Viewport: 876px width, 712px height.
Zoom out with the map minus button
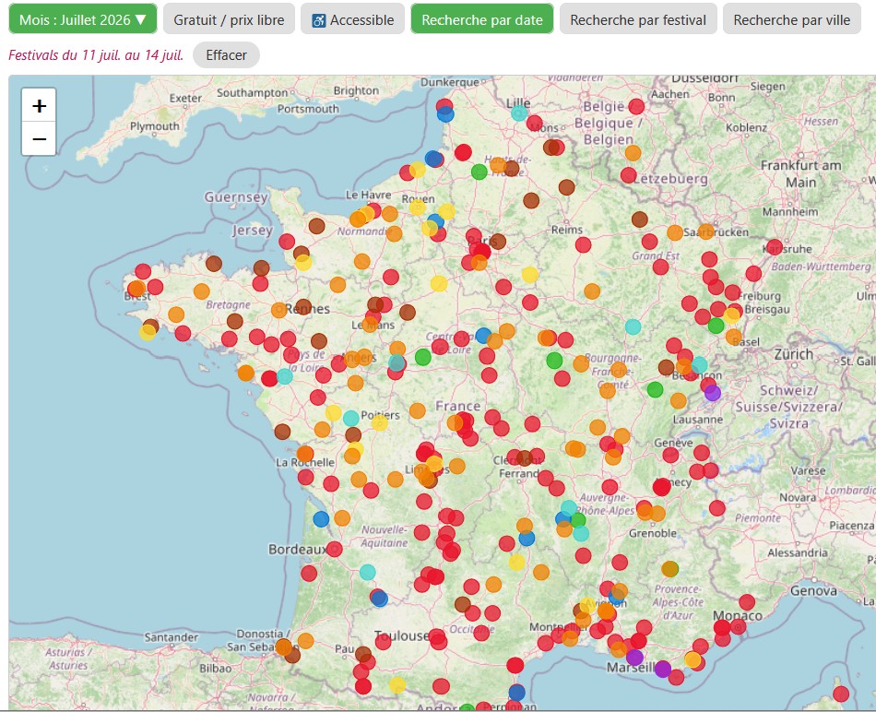39,138
